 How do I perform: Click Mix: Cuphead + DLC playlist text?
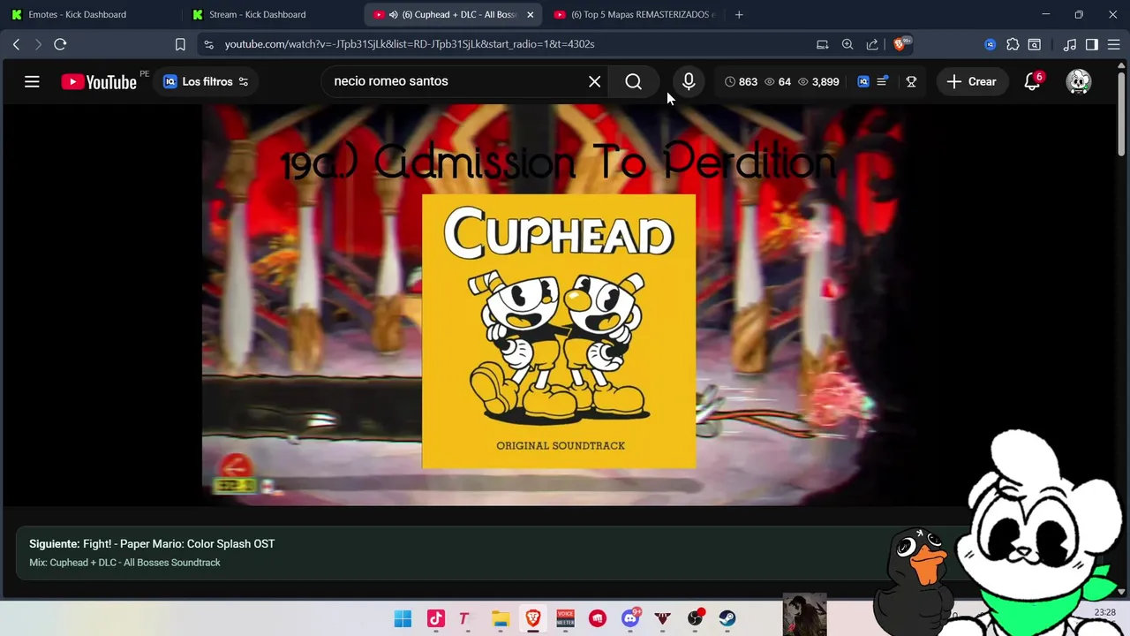(124, 563)
